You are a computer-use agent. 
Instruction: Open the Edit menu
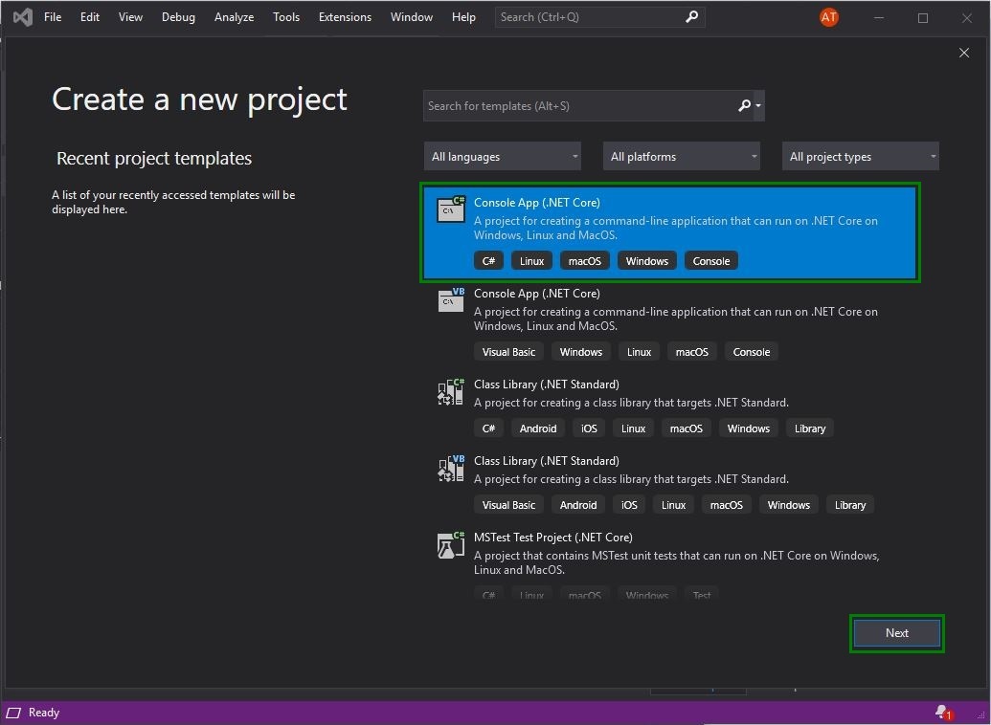[90, 17]
